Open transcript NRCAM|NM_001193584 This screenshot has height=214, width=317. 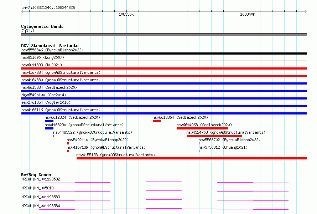(41, 206)
